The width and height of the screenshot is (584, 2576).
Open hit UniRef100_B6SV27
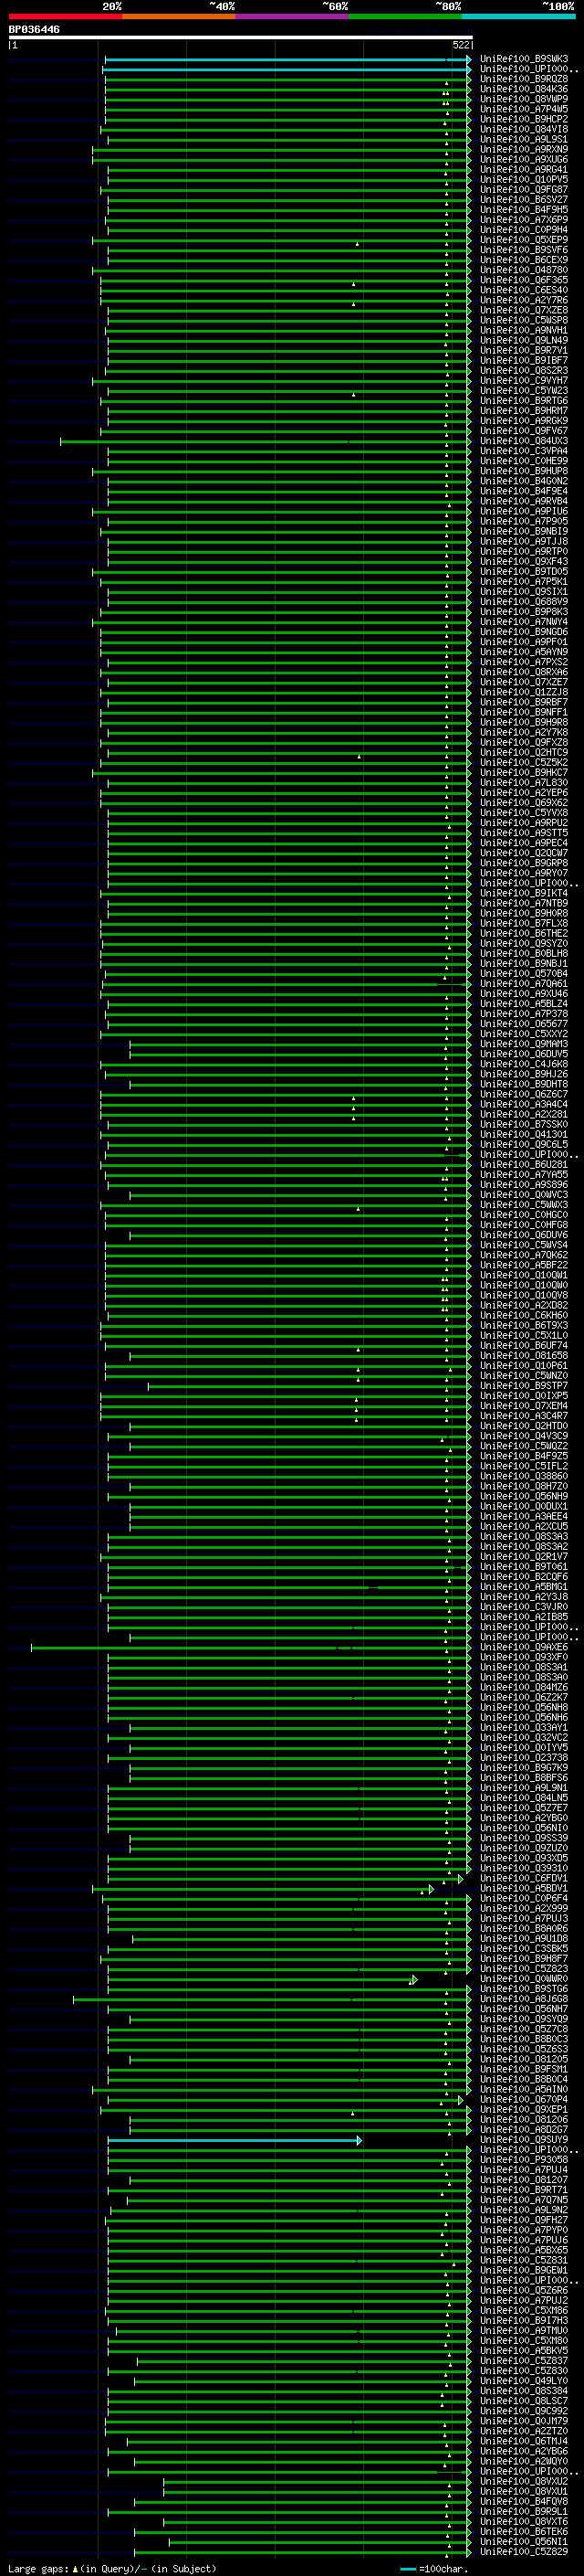click(x=524, y=200)
